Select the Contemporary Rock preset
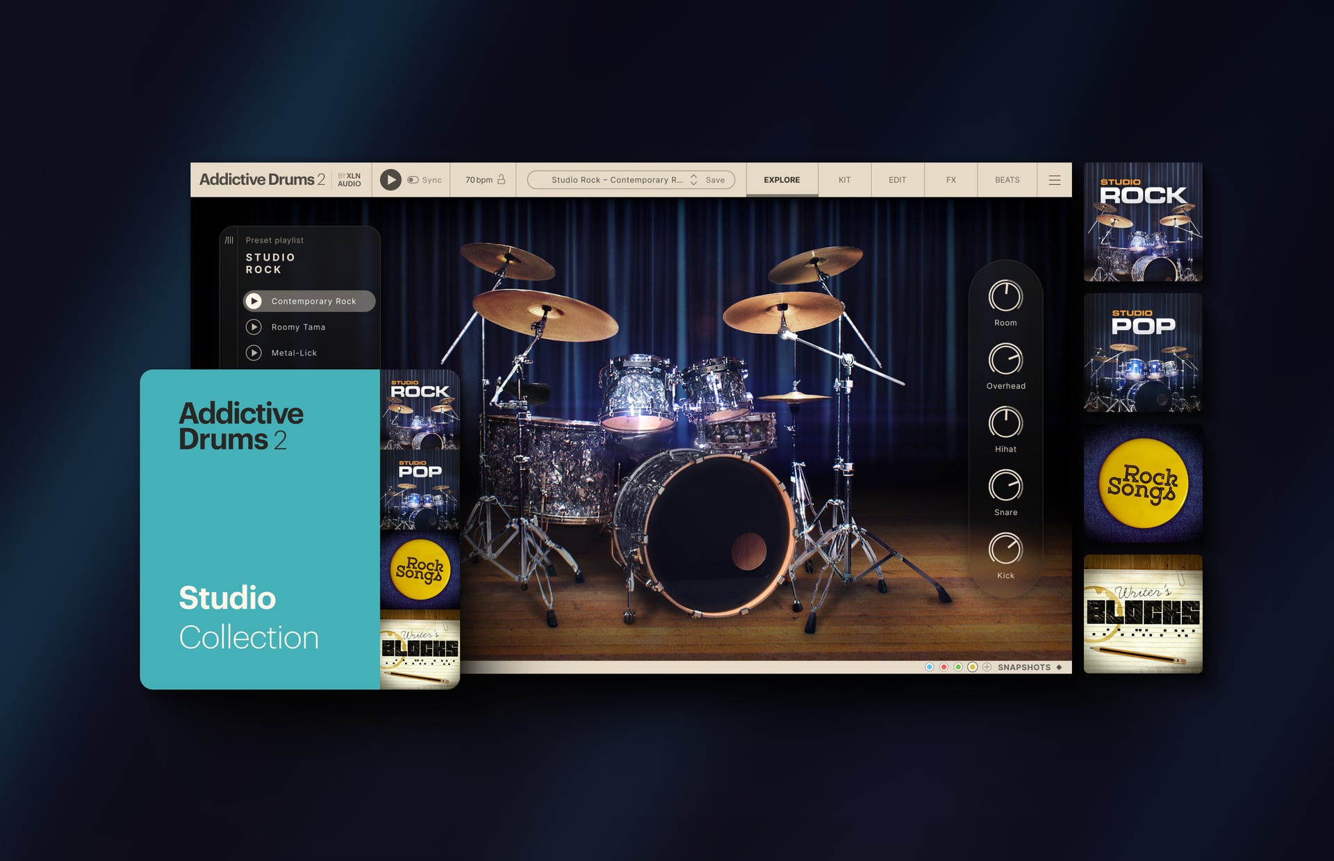The width and height of the screenshot is (1334, 861). [x=313, y=302]
